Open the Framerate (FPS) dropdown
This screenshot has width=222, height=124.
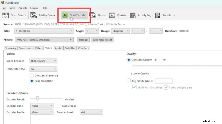(x=43, y=69)
